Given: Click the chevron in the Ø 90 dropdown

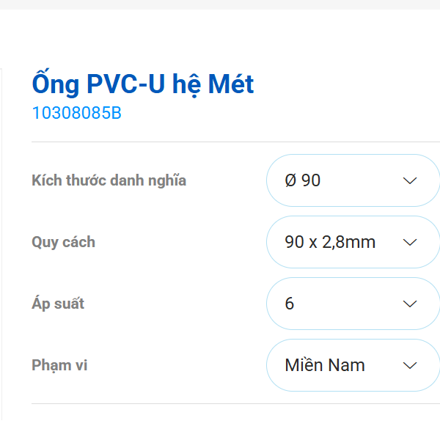Looking at the screenshot, I should (x=410, y=180).
